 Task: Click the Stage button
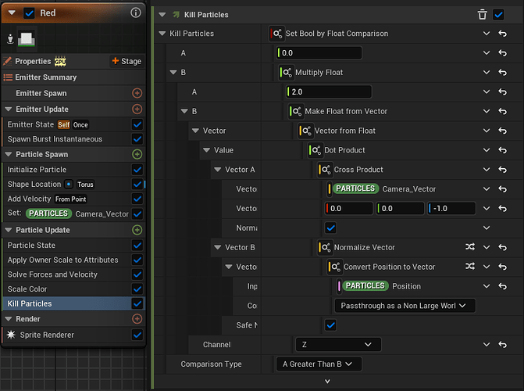(x=127, y=61)
